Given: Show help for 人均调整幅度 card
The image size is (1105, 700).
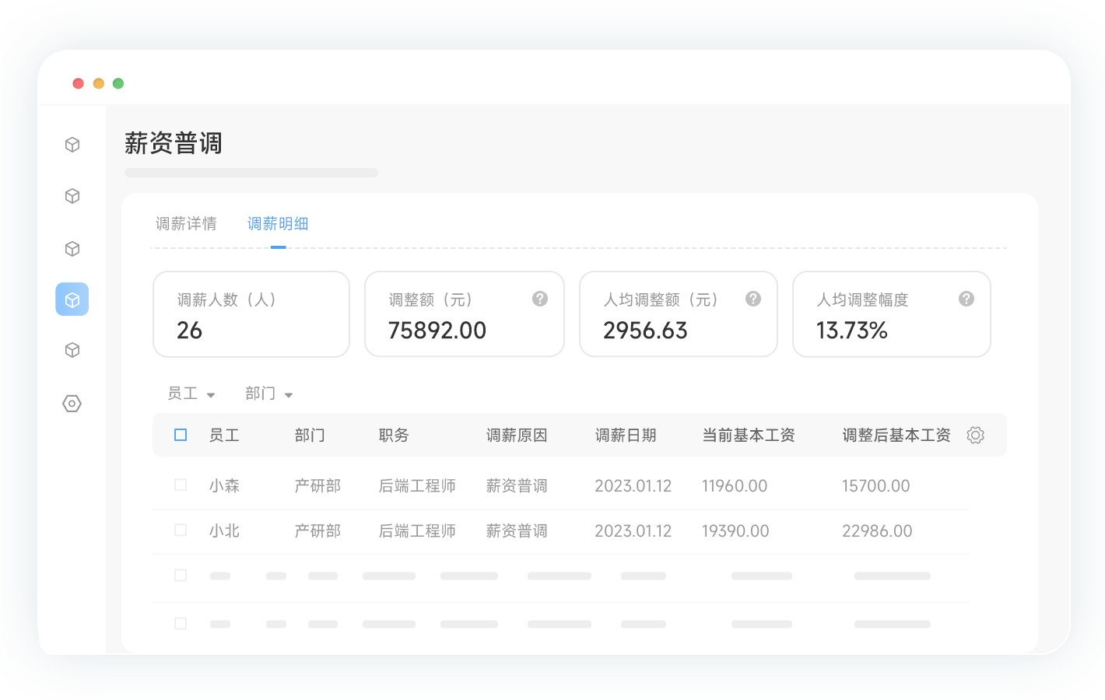Looking at the screenshot, I should (x=966, y=299).
